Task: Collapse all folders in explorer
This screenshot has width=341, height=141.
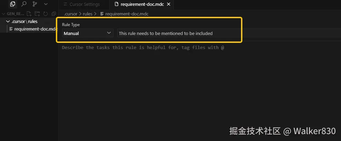Action: 53,14
